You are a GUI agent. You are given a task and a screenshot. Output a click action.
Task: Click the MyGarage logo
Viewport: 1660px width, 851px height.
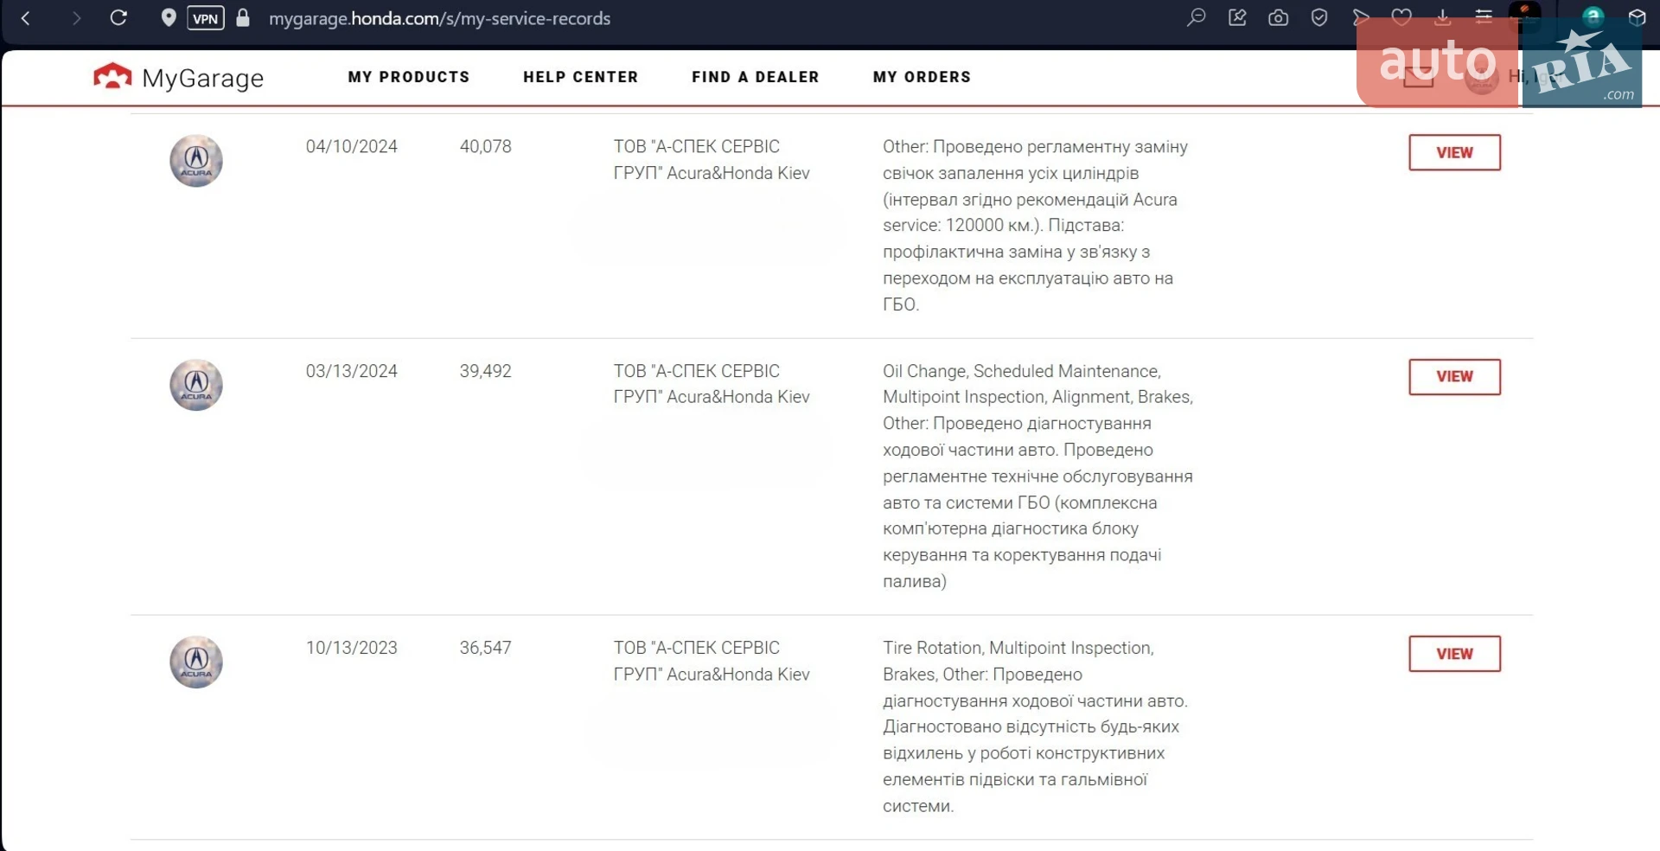point(178,77)
